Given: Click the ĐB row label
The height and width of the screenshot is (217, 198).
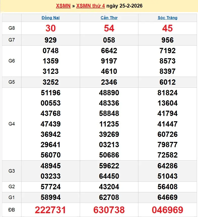Looking at the screenshot, I should [x=12, y=210].
